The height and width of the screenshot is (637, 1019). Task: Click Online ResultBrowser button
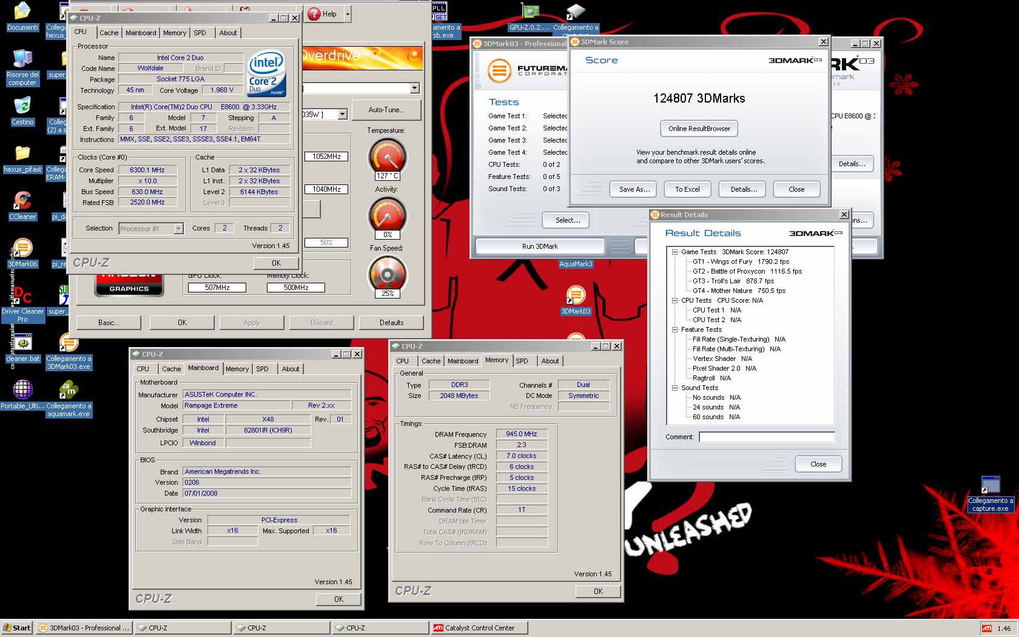point(699,129)
